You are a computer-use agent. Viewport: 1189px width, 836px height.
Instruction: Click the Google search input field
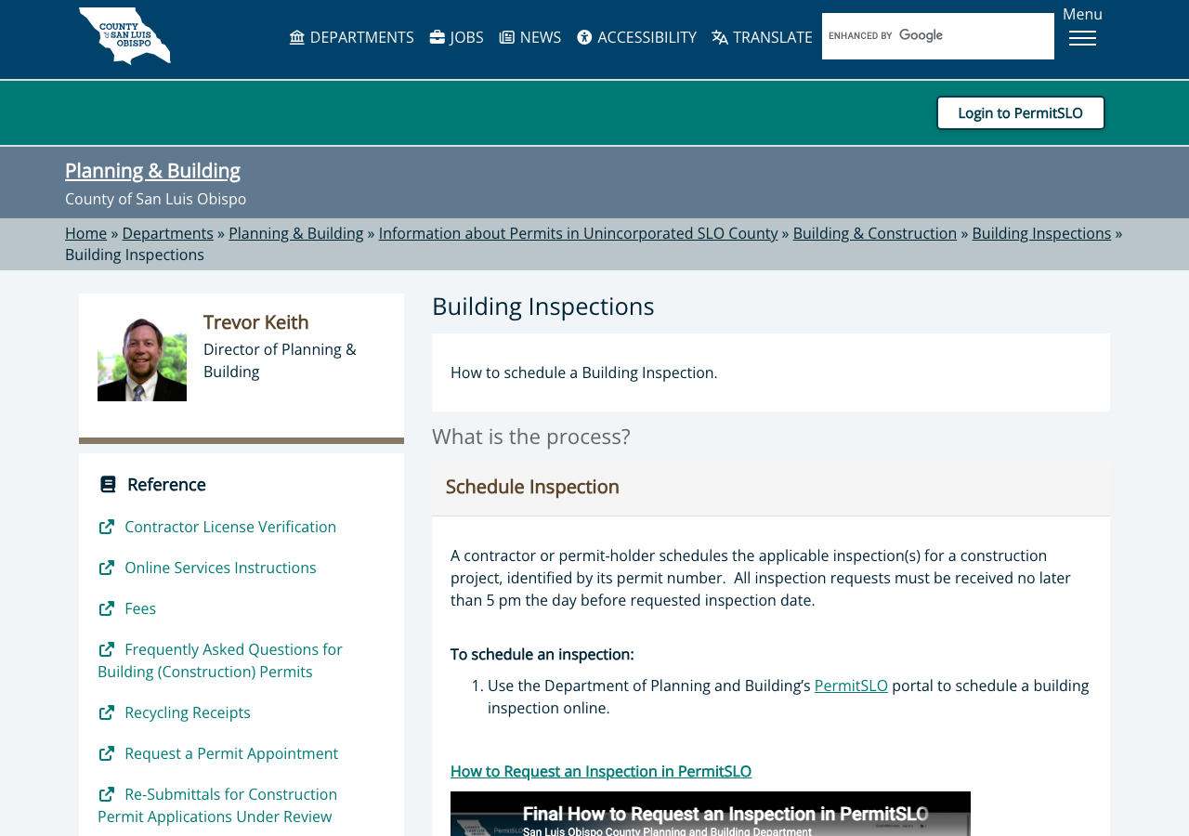938,36
